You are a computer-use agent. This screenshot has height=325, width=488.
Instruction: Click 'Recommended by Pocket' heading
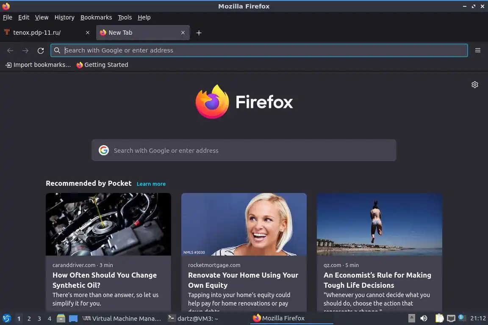coord(89,184)
